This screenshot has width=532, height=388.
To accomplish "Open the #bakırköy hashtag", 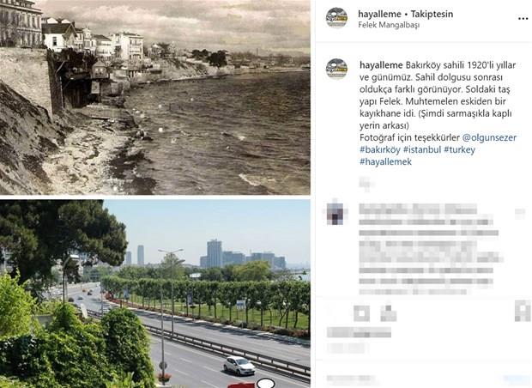I will pos(380,149).
